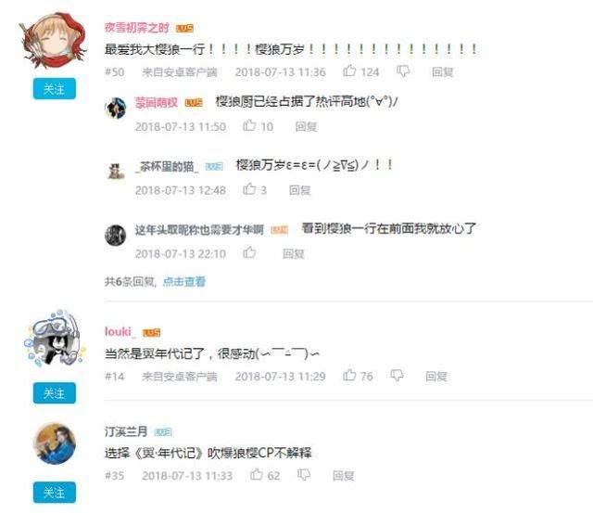Open 汀溪兰月 avatar picture
The height and width of the screenshot is (513, 593).
(55, 443)
